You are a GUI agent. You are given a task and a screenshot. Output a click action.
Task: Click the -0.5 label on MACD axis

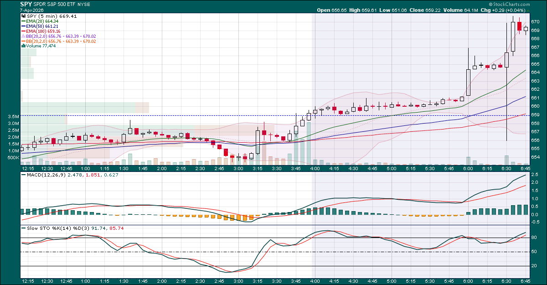coord(535,222)
